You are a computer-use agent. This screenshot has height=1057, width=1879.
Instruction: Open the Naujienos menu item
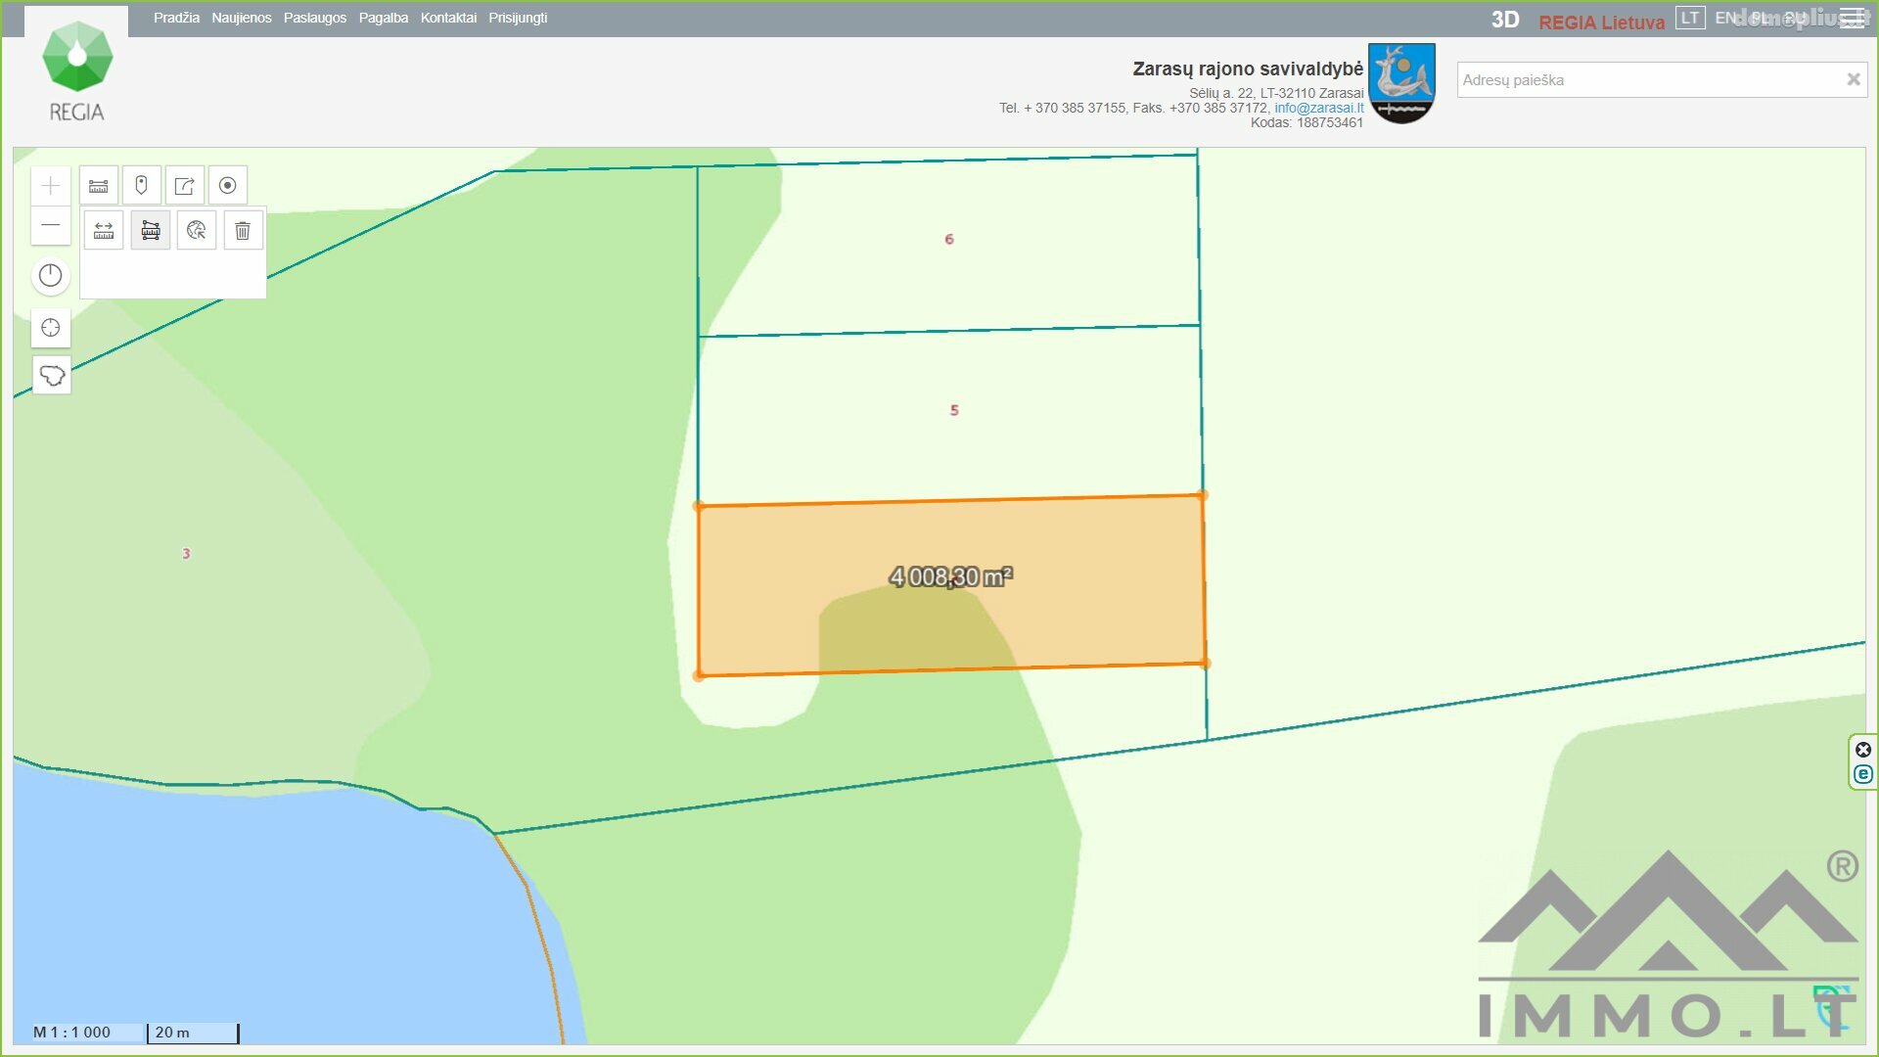pos(242,18)
